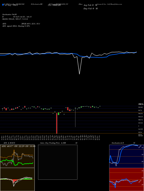Open the empty intraday trading price panel
This screenshot has width=144, height=191.
click(58, 162)
